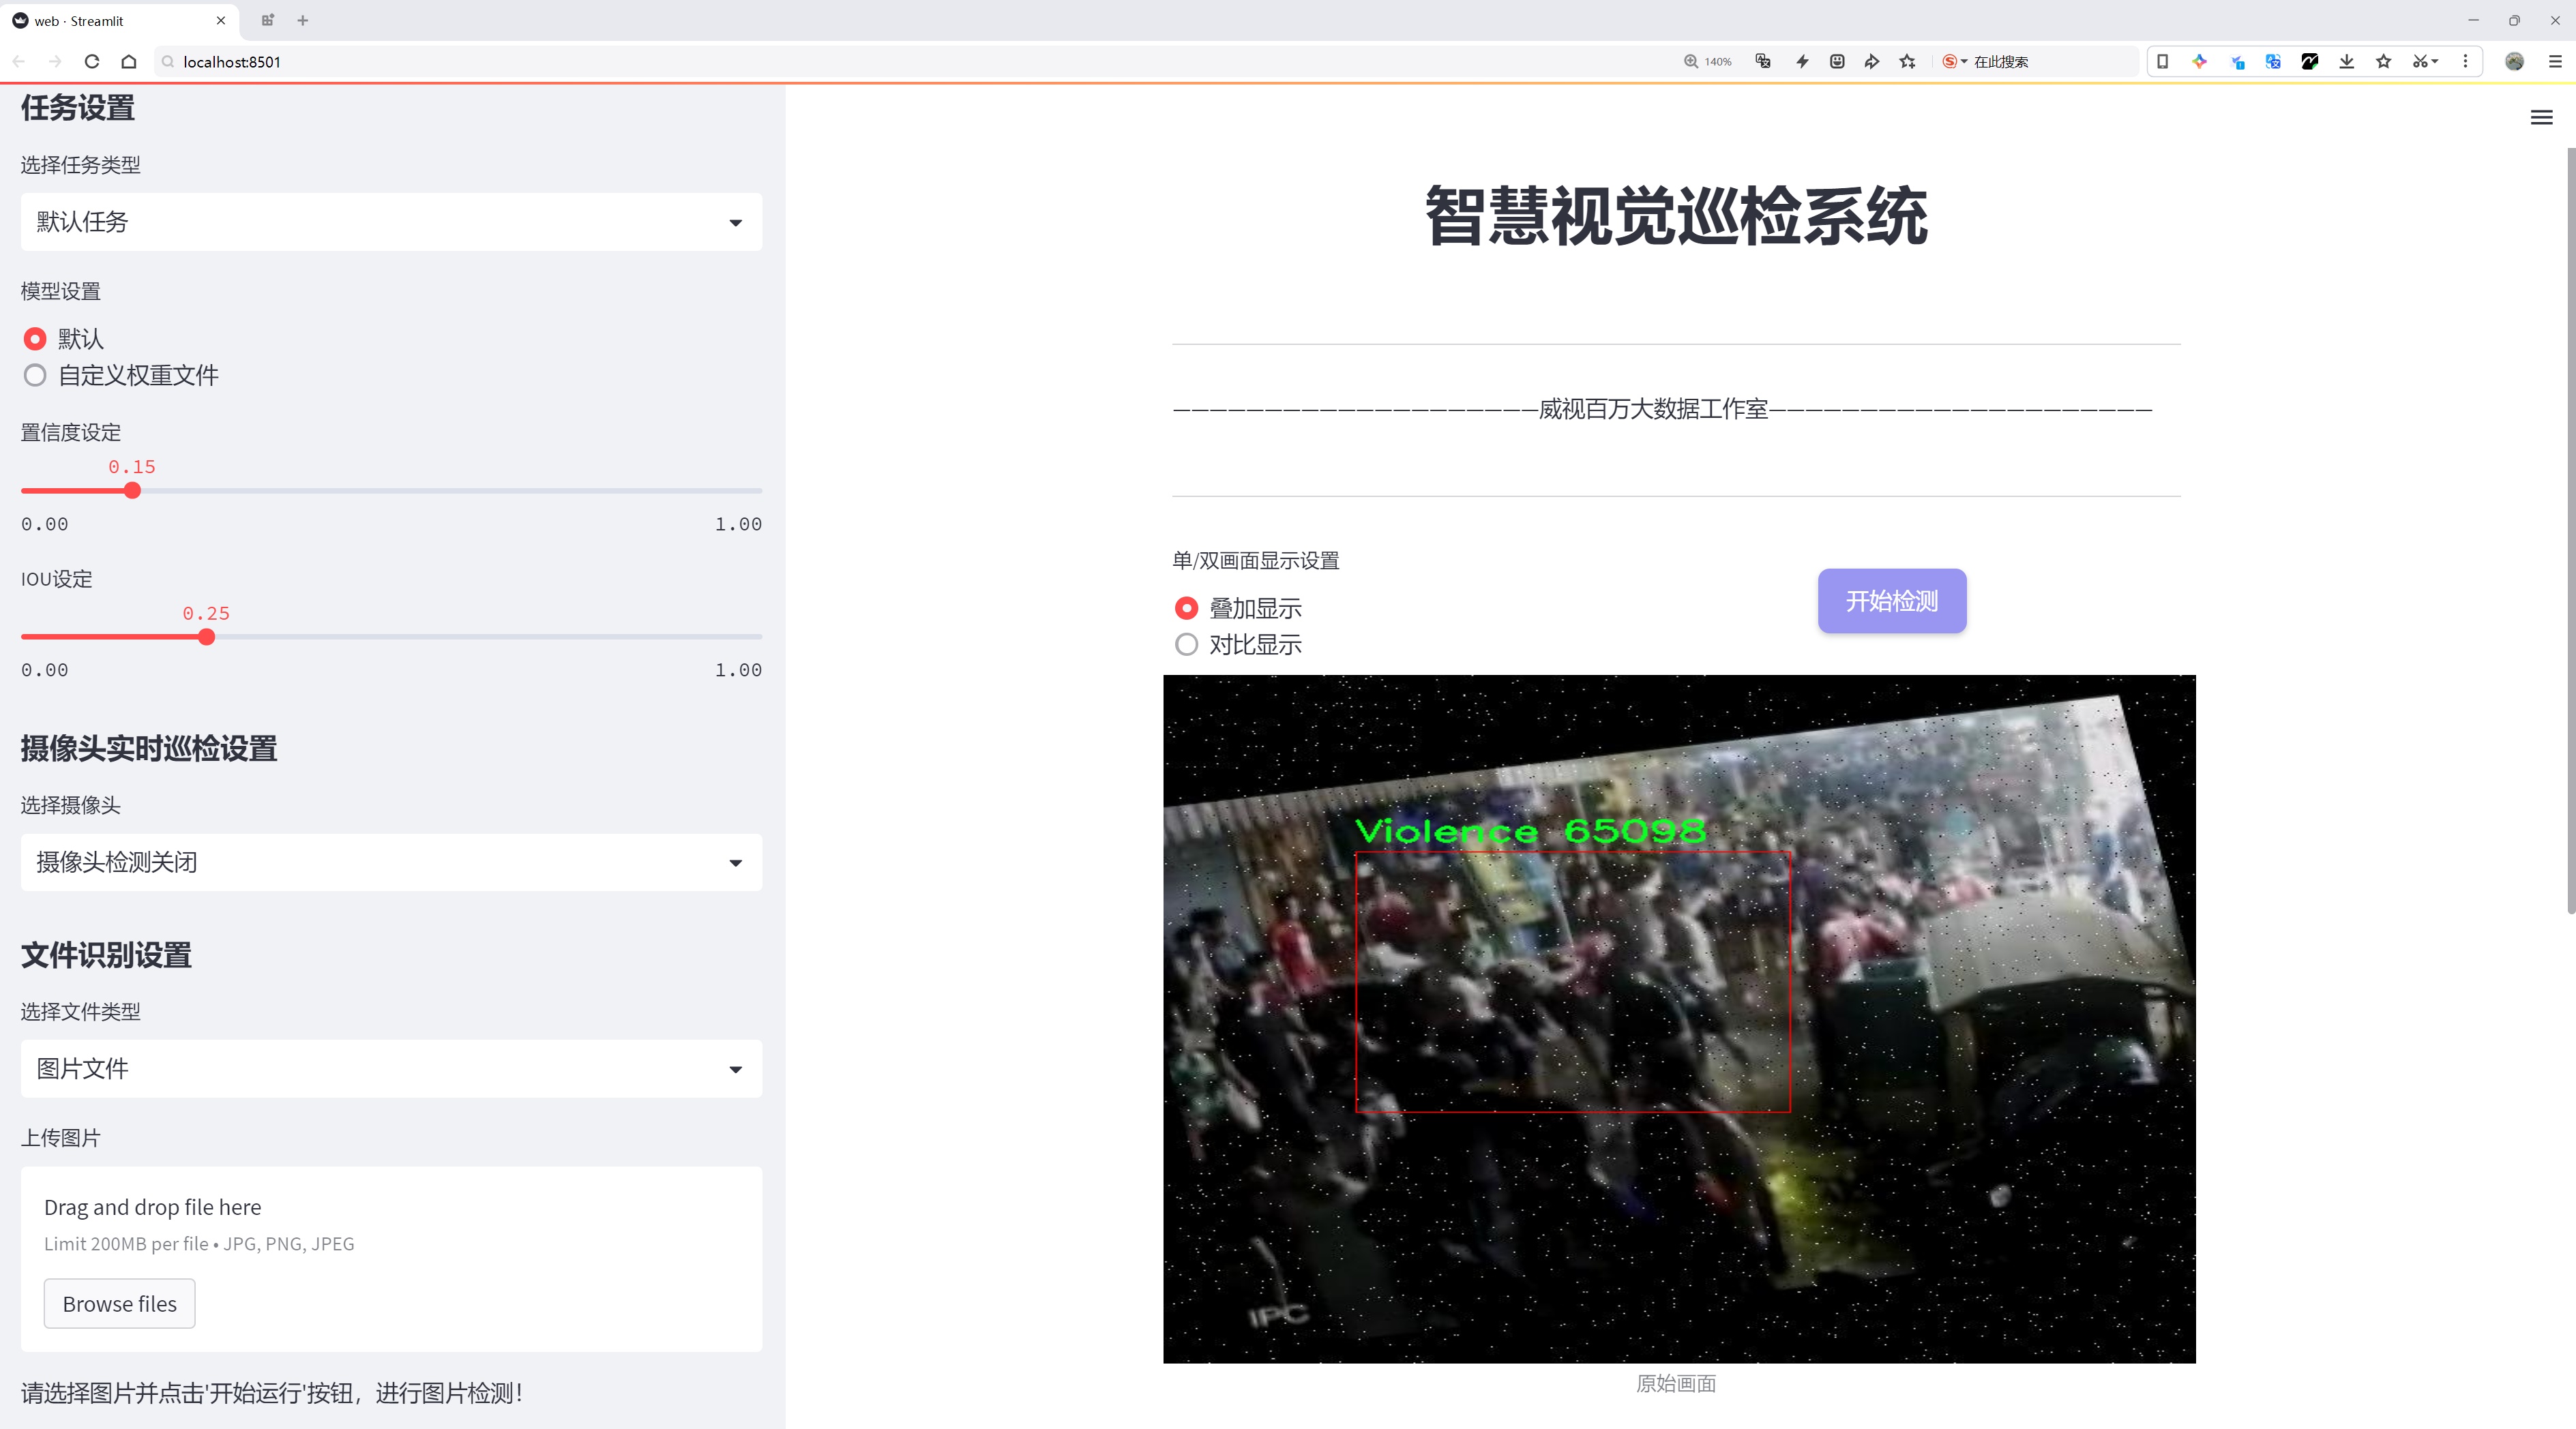Open Streamlit hamburger menu at top right
The image size is (2576, 1429).
[x=2541, y=118]
